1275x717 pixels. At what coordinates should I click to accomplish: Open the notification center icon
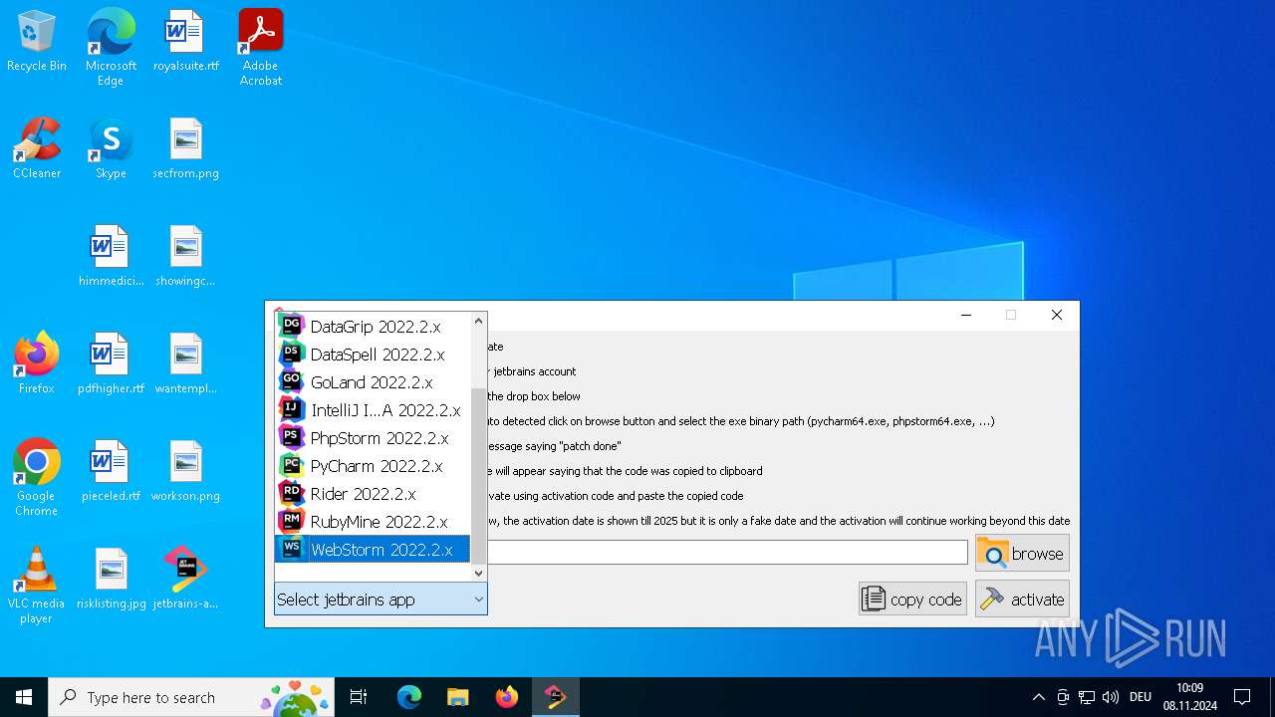click(x=1242, y=697)
